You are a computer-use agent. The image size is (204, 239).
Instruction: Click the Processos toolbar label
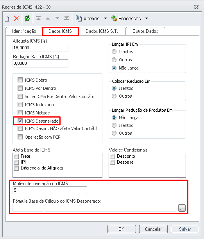coord(129,19)
